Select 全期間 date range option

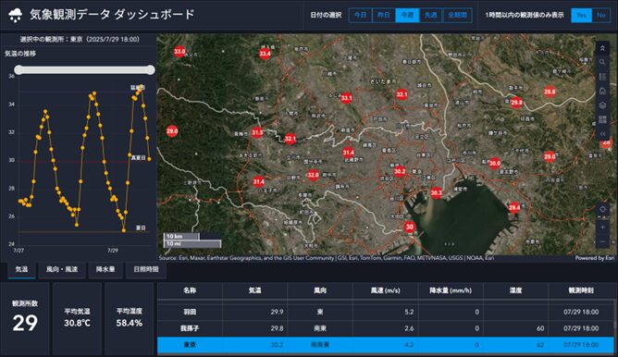click(457, 16)
